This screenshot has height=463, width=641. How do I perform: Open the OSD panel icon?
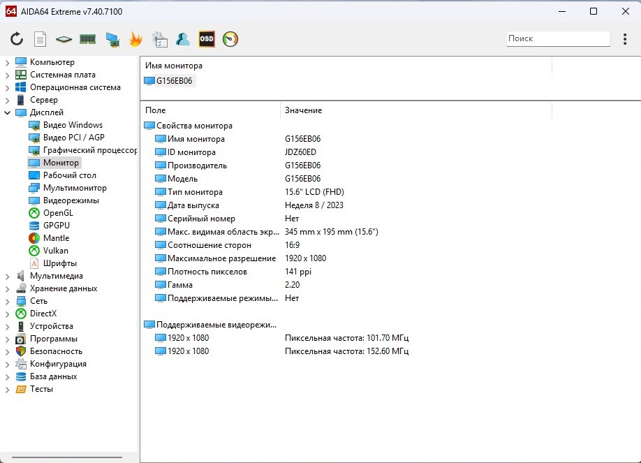(206, 39)
